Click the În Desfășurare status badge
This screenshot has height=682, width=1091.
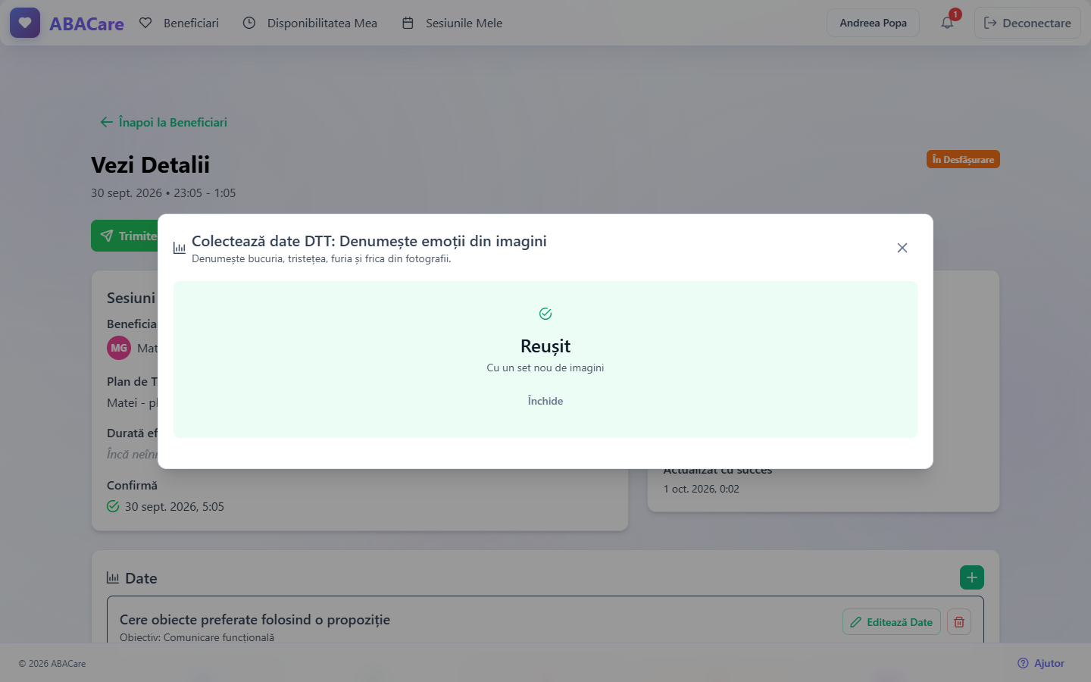pos(963,159)
